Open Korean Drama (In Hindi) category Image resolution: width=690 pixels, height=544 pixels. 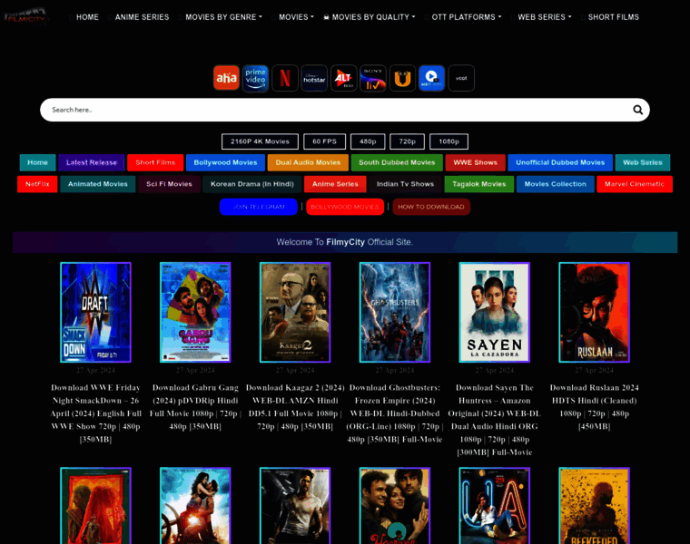(252, 184)
